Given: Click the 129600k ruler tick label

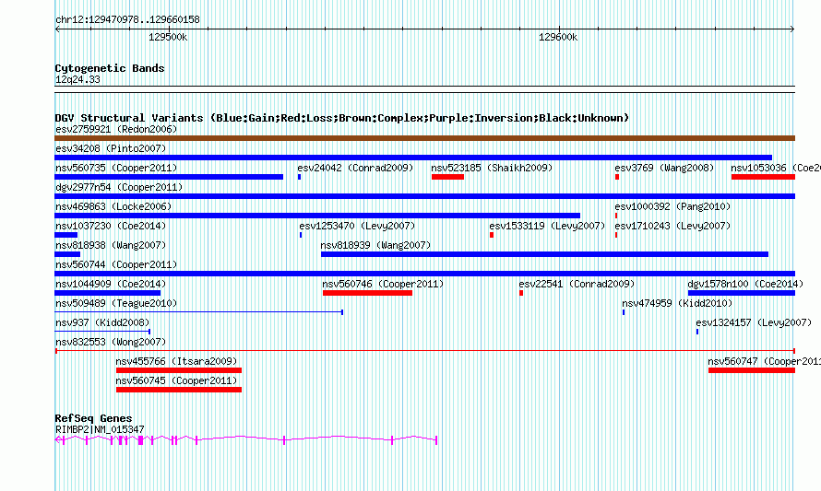Looking at the screenshot, I should pos(558,37).
